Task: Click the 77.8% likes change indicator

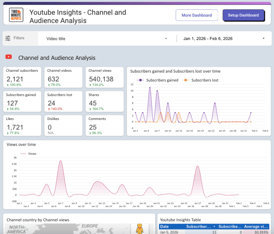Action: point(13,133)
